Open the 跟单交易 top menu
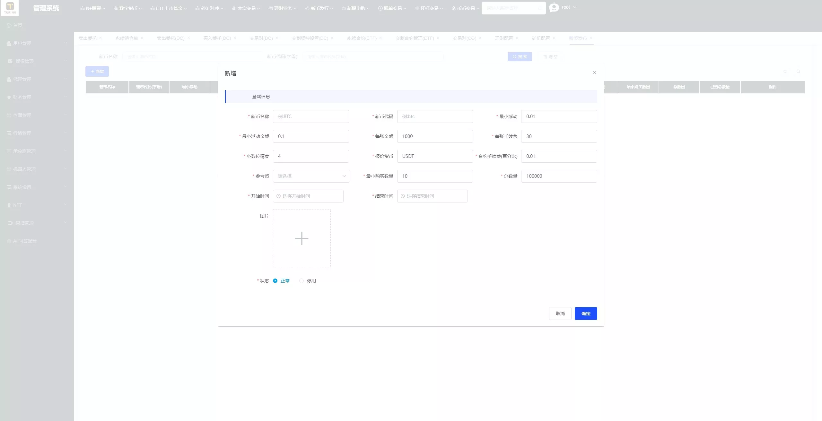Screen dimensions: 822x421 [x=392, y=8]
